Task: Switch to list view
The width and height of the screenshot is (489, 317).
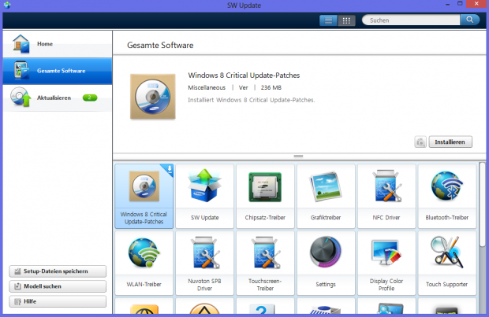Action: (329, 20)
